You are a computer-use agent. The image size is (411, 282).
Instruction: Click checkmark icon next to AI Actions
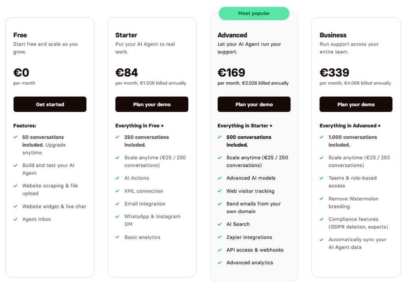[117, 178]
